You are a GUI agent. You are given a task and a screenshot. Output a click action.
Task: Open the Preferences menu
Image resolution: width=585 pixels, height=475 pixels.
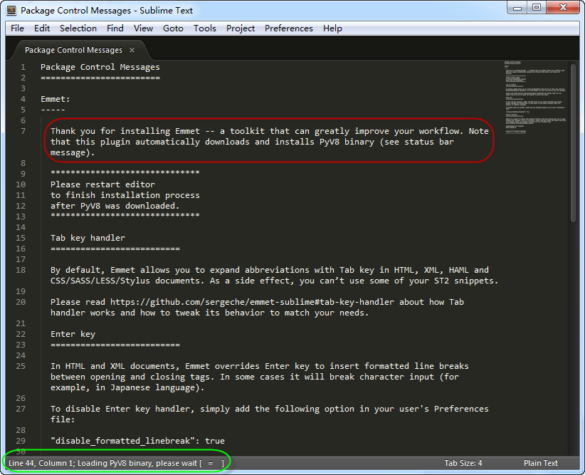pos(288,28)
